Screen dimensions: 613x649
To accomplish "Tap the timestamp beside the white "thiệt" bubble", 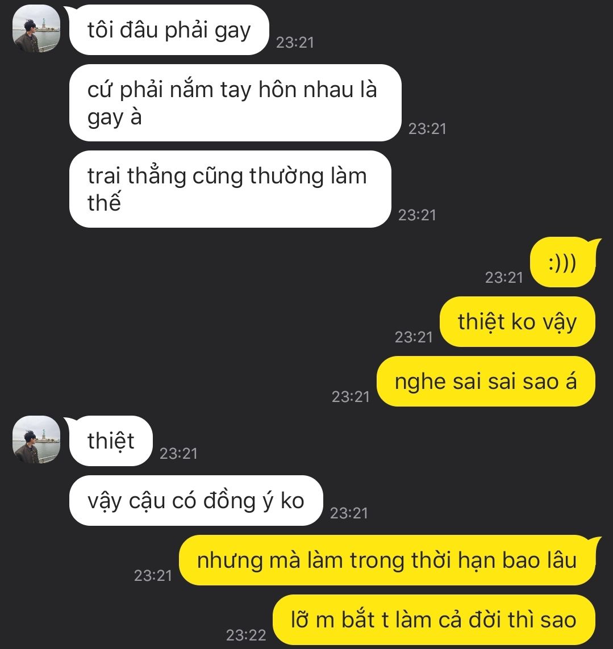I will [x=178, y=454].
